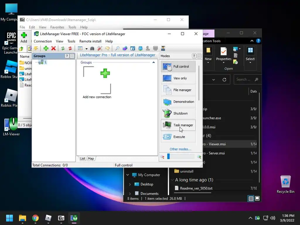Open Properties in File Explorer ribbon

pos(224,55)
